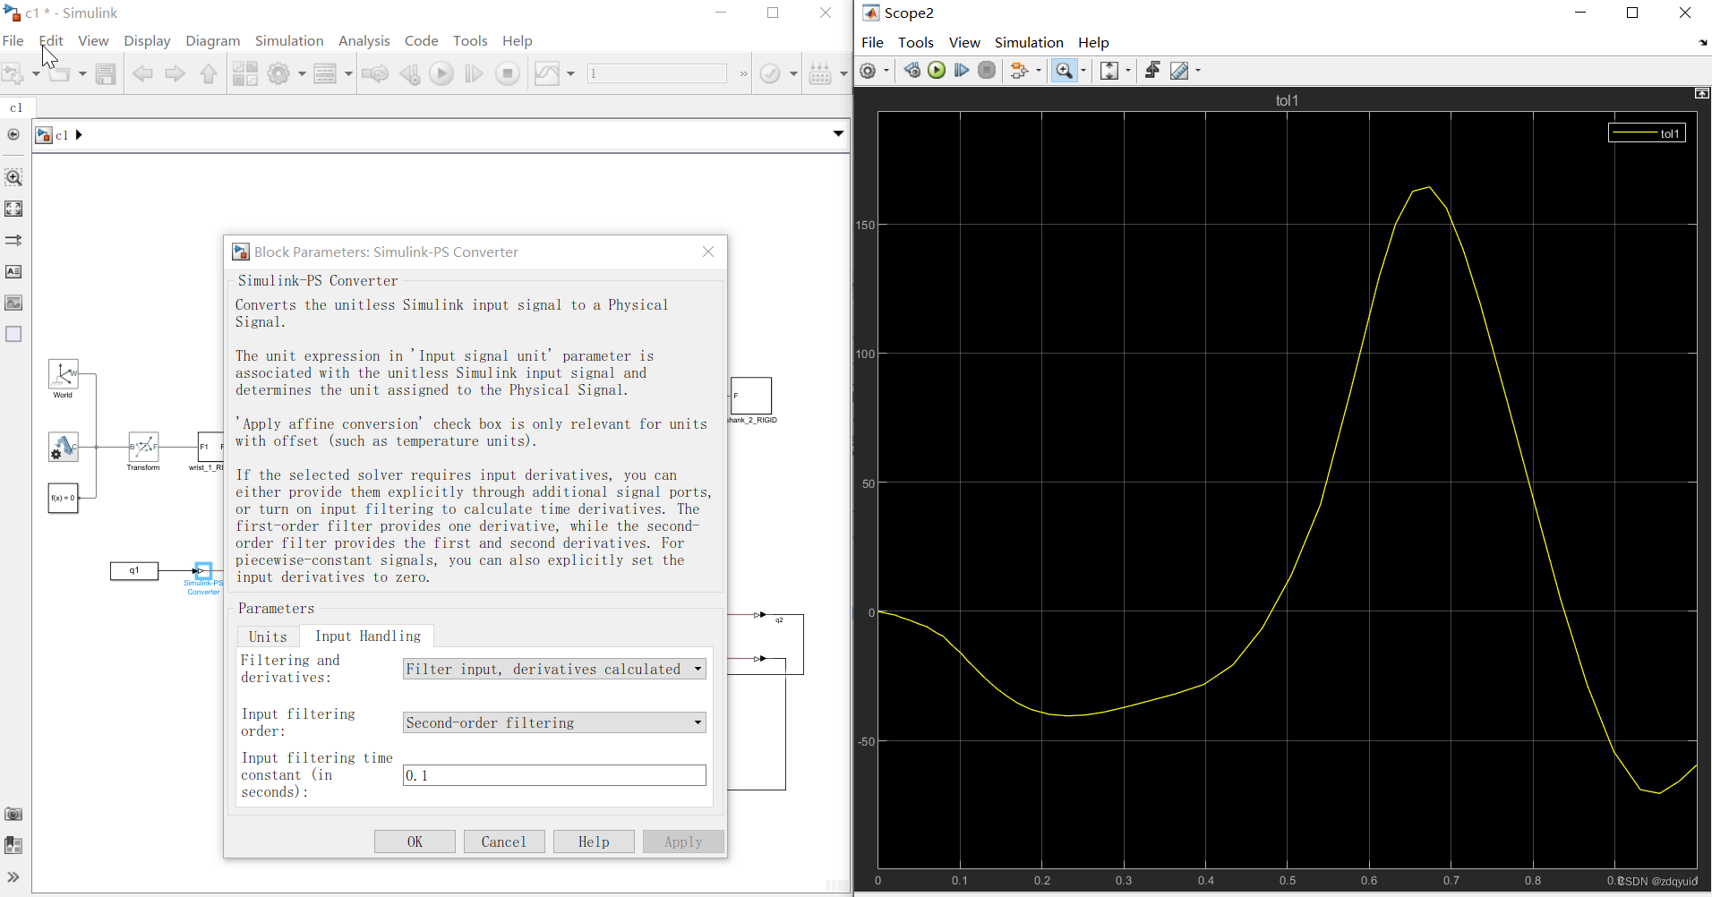The width and height of the screenshot is (1712, 897).
Task: Click Simulink Back navigation arrow
Action: click(x=142, y=73)
